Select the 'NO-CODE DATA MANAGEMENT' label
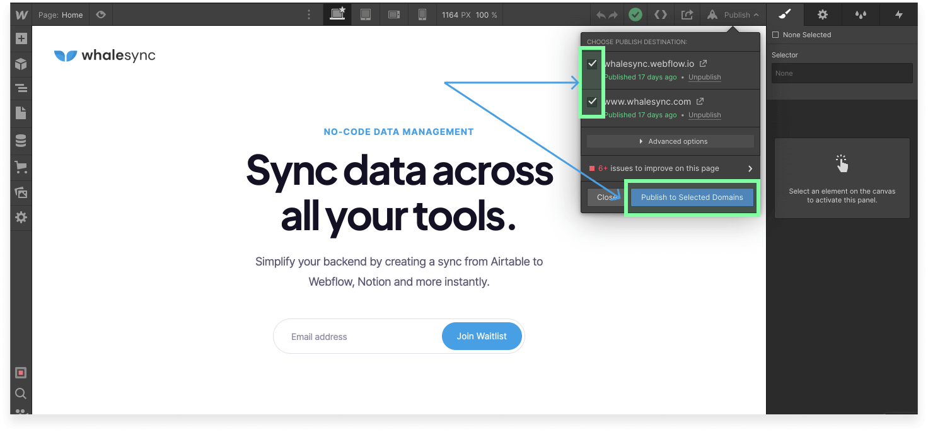 (398, 132)
